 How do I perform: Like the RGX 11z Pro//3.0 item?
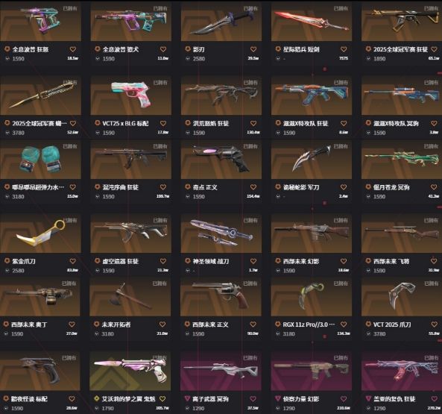[344, 324]
